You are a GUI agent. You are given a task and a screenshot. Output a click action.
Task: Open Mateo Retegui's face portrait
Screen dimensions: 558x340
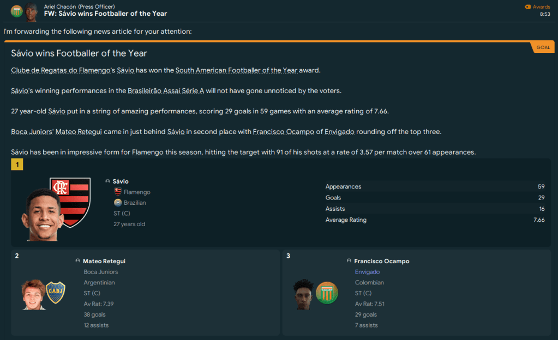click(33, 294)
